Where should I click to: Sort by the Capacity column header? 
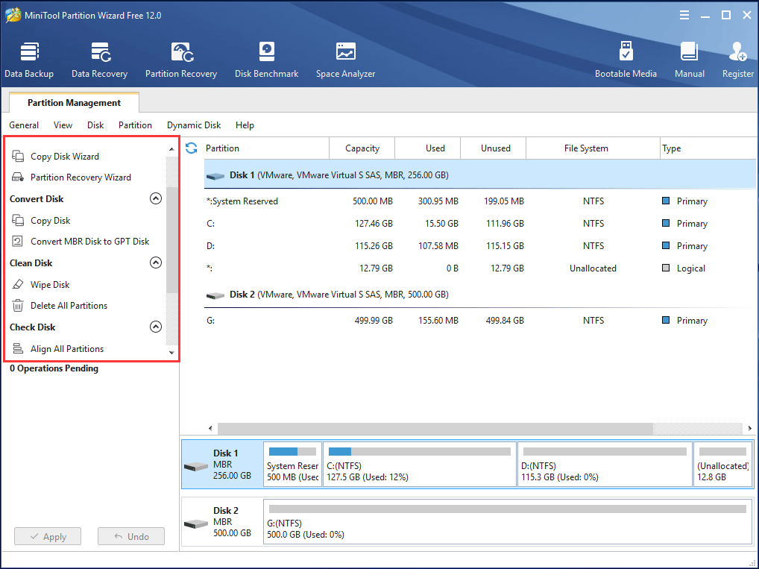[362, 148]
